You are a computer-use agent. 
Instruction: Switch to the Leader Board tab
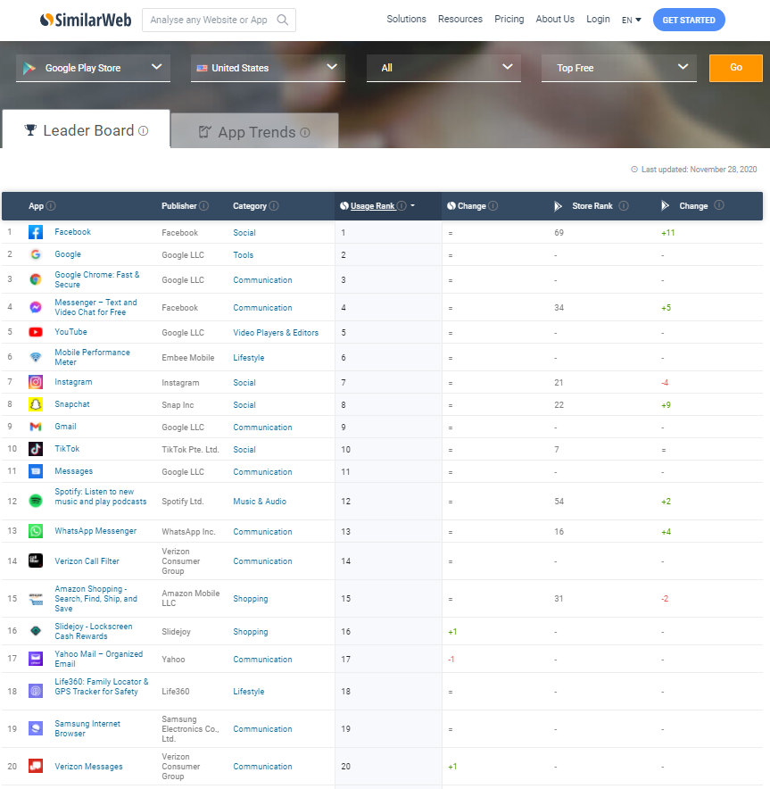86,130
